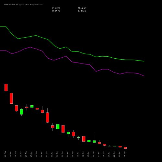Click the red candlestick above 17 Dec
Screen dimensions: 162x162
[99, 143]
